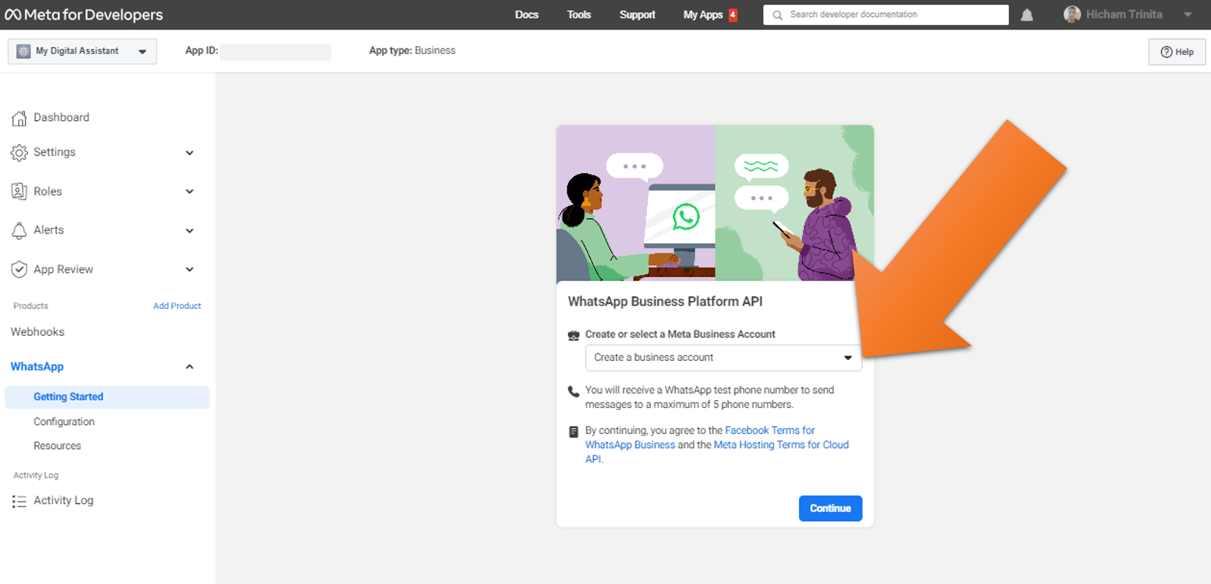Viewport: 1211px width, 584px height.
Task: Collapse the WhatsApp section chevron
Action: [x=189, y=367]
